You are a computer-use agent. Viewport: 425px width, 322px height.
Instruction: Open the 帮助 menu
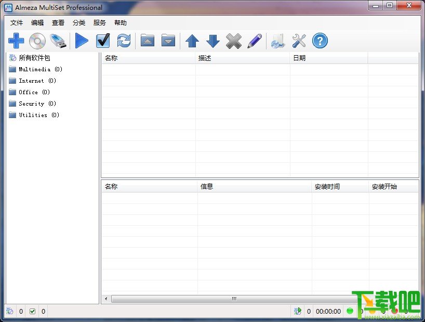point(121,23)
